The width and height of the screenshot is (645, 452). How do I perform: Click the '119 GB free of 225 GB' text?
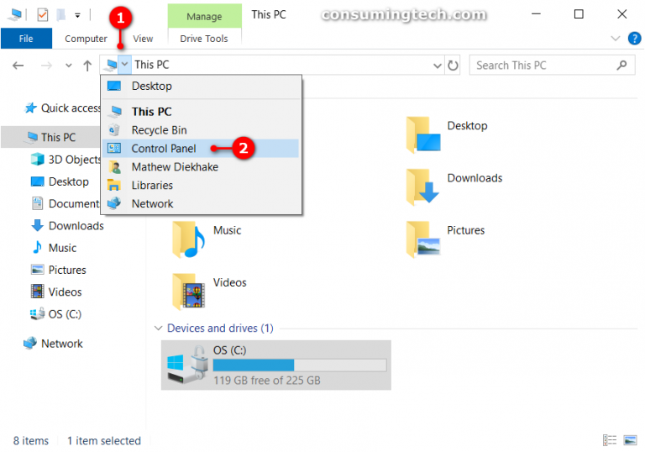click(266, 381)
